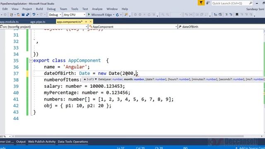The image size is (265, 149).
Task: Click line number 42 in the gutter
Action: coord(16,106)
